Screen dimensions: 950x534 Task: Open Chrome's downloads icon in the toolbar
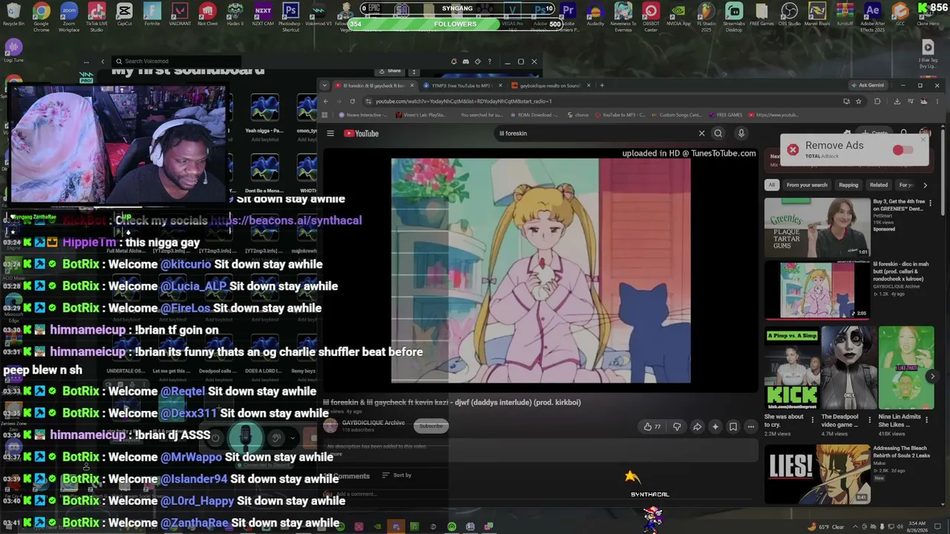pyautogui.click(x=897, y=101)
